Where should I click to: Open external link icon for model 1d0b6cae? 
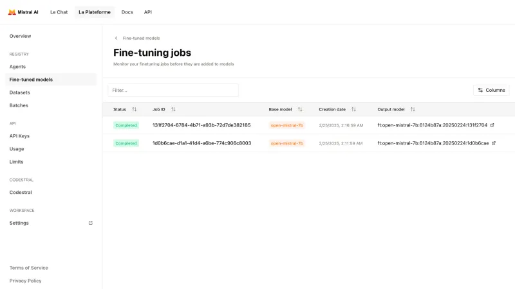tap(493, 143)
